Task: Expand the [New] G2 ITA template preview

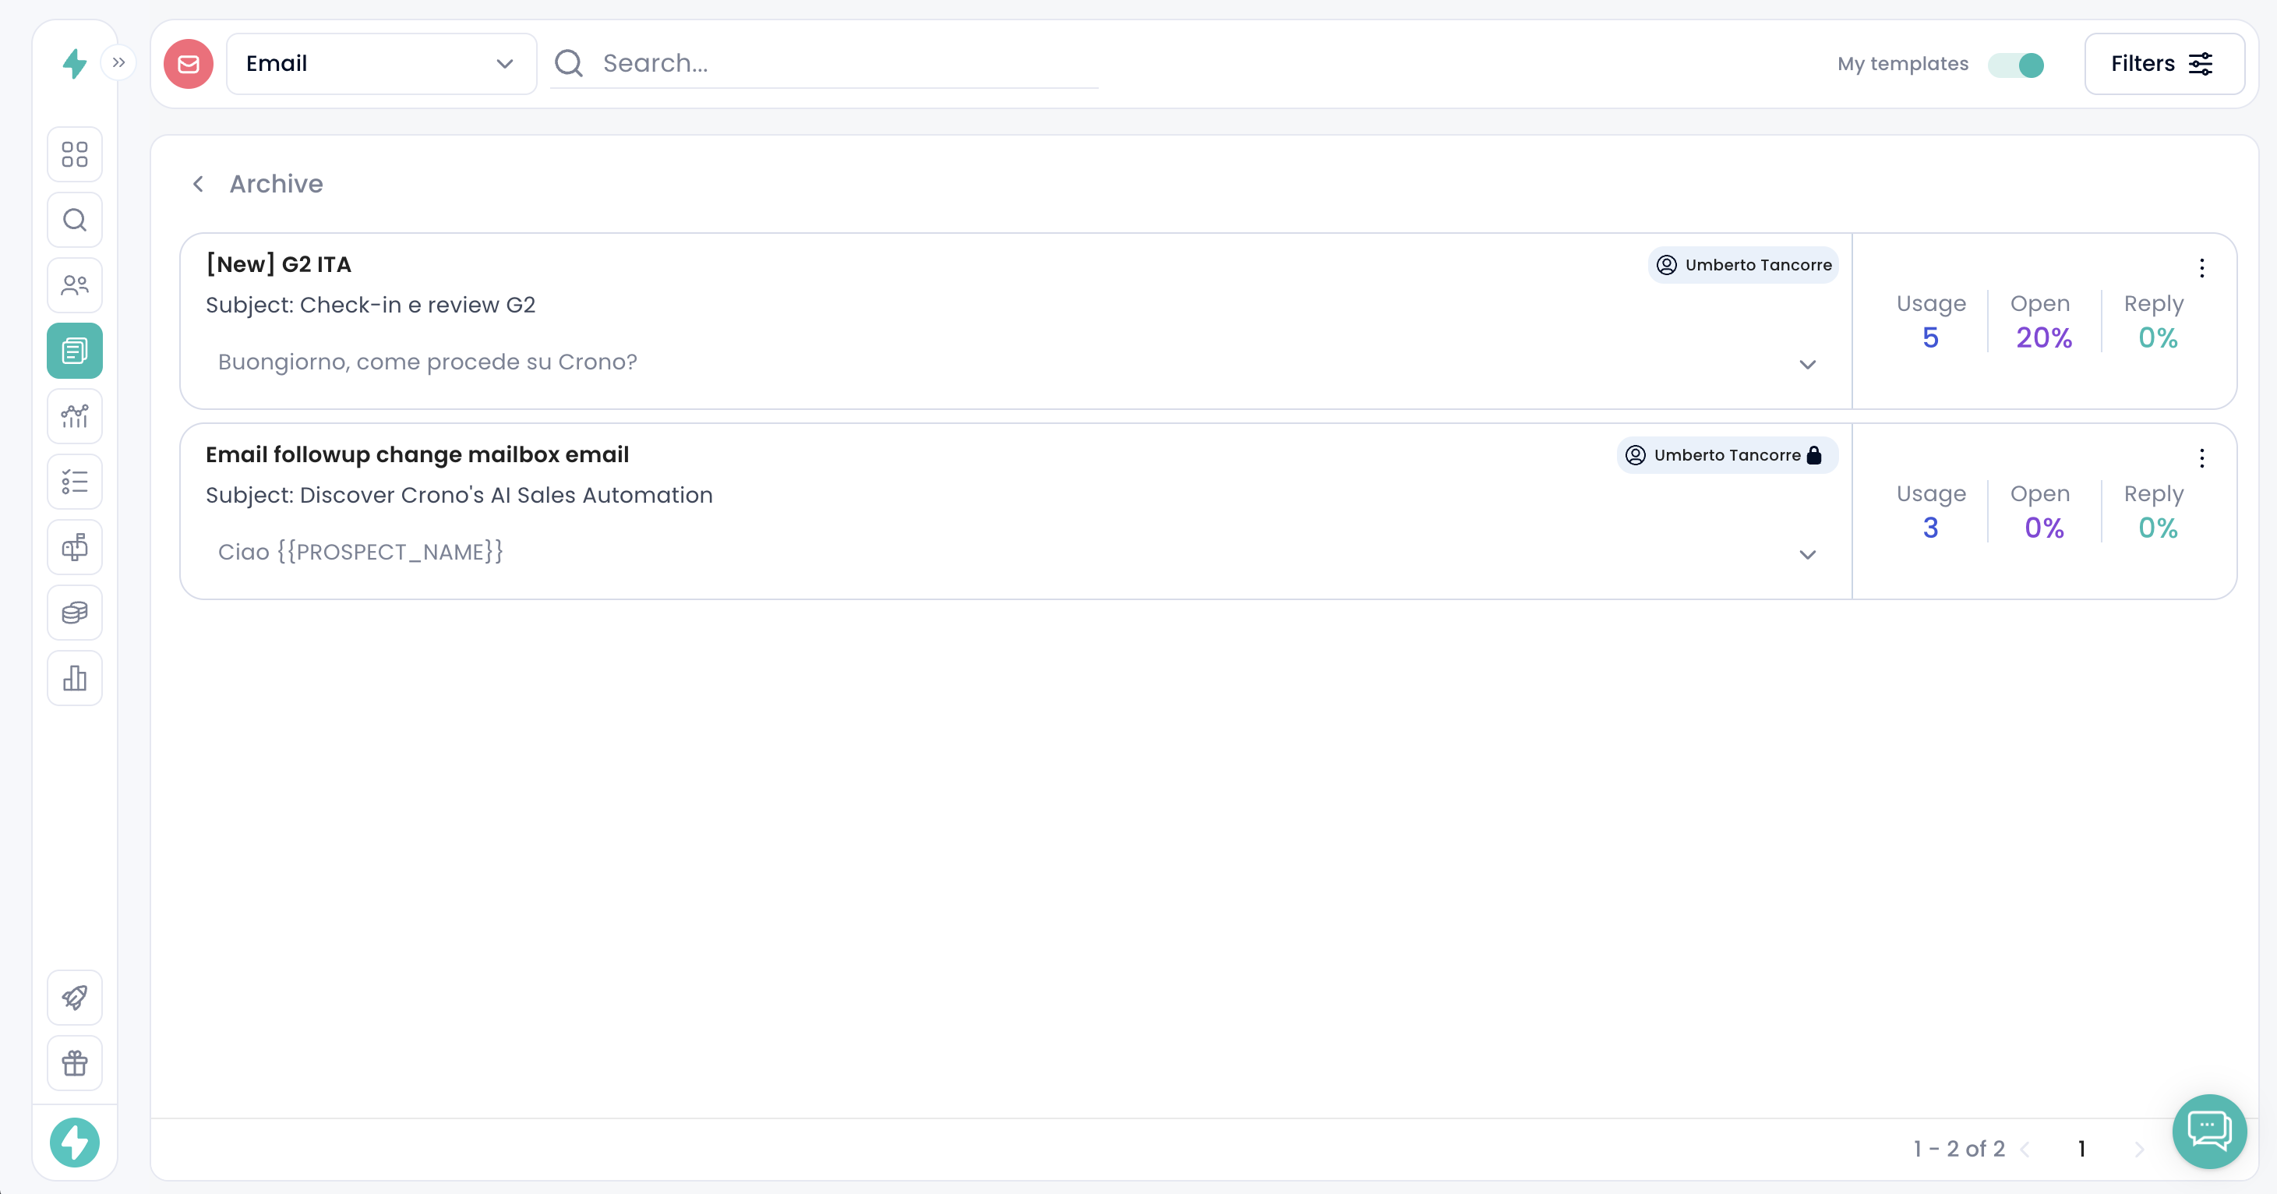Action: point(1807,364)
